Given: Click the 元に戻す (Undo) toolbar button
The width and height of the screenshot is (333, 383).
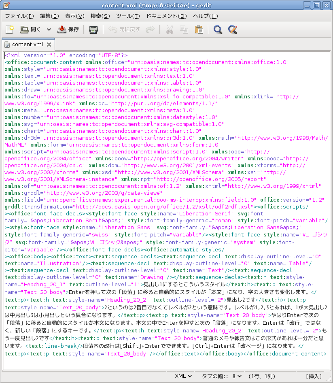Looking at the screenshot, I should pos(124,30).
